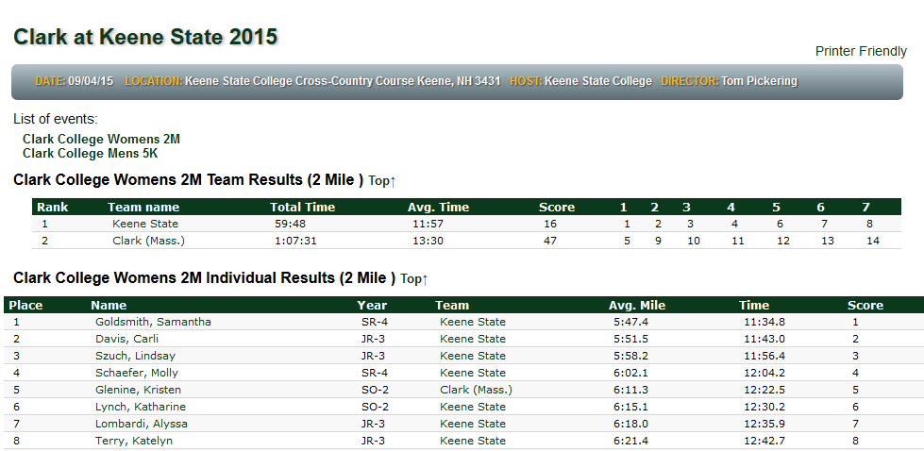Click Keene State in team results row
Image resolution: width=924 pixels, height=451 pixels.
[145, 224]
